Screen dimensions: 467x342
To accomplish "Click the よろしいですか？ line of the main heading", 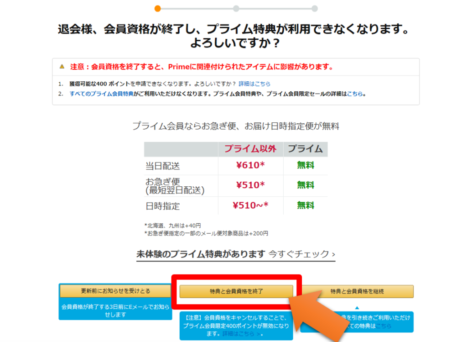I will pos(236,43).
